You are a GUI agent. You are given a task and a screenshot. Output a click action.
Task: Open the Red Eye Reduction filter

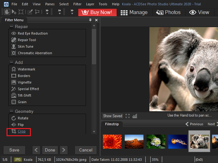tap(32, 33)
